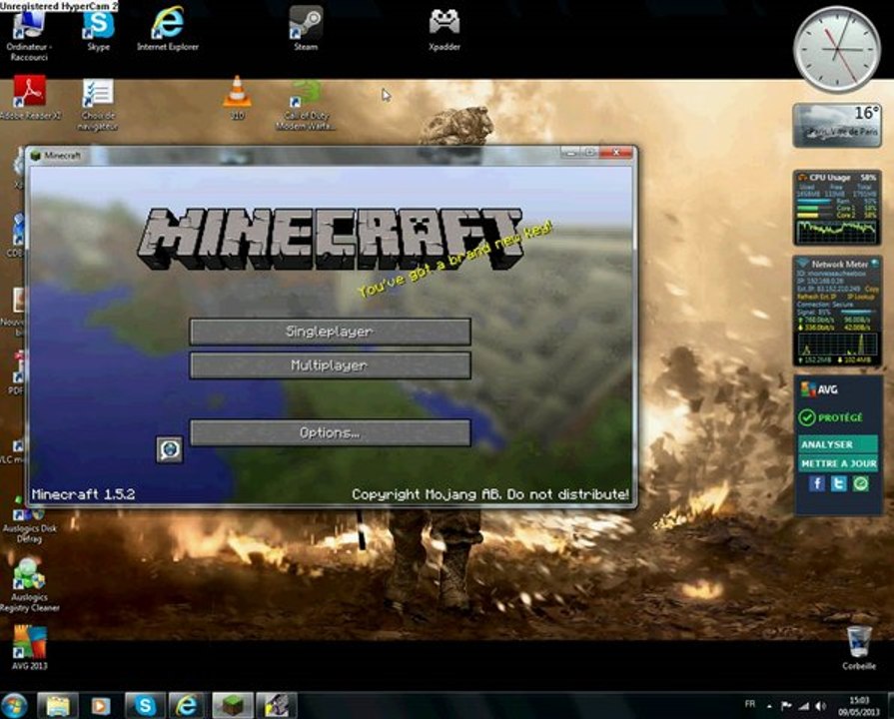The image size is (894, 719).
Task: Select the Choix de navigateur icon
Action: tap(98, 105)
